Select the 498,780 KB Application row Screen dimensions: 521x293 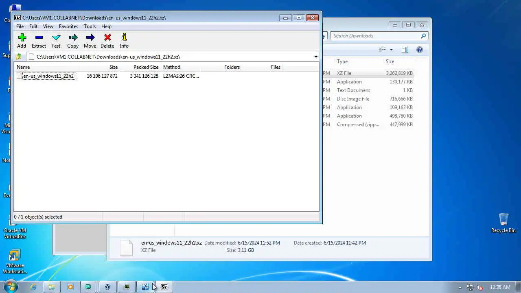click(368, 116)
